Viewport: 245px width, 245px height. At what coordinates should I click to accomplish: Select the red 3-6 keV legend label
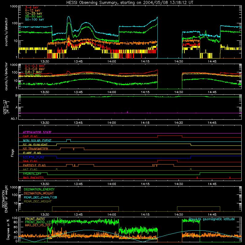pyautogui.click(x=32, y=7)
